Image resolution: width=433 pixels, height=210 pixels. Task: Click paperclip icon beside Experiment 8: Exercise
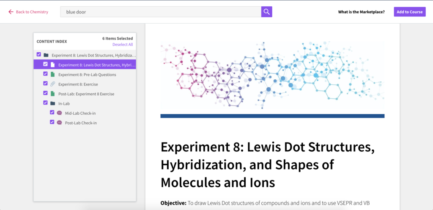pyautogui.click(x=52, y=84)
